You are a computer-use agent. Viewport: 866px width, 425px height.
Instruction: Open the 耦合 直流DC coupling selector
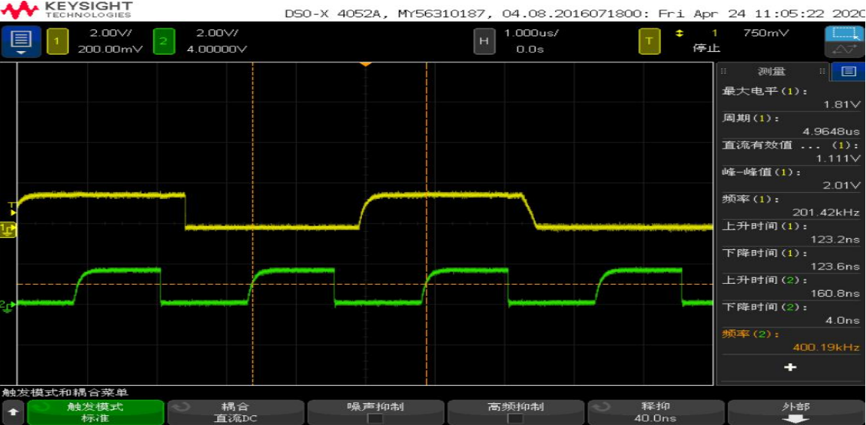pyautogui.click(x=235, y=412)
